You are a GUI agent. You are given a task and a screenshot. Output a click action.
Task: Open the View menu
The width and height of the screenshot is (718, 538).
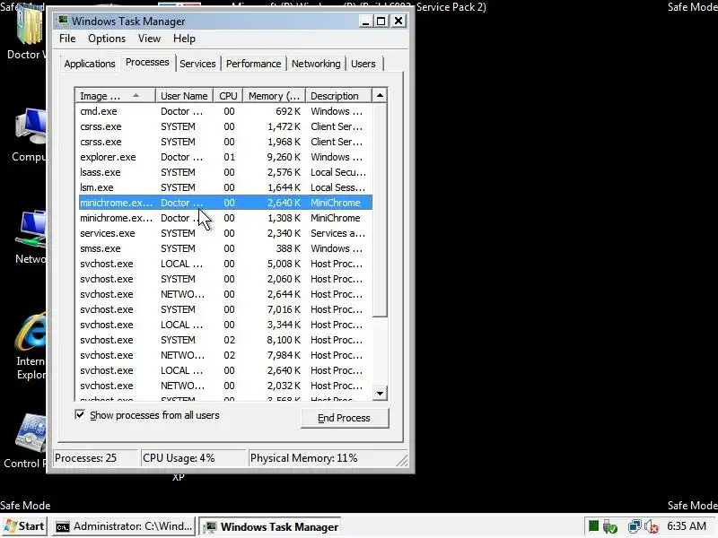[x=149, y=39]
